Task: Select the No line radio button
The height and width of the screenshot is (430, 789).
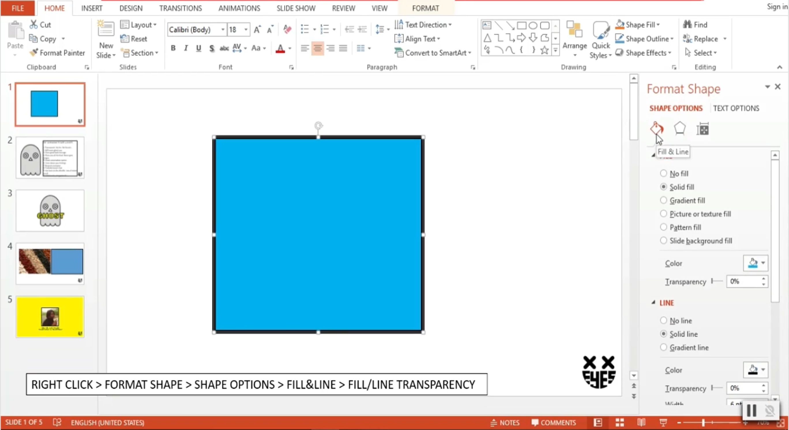Action: point(663,320)
